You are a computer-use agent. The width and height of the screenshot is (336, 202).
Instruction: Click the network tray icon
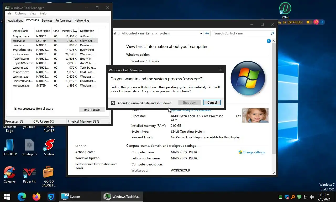coord(306,197)
